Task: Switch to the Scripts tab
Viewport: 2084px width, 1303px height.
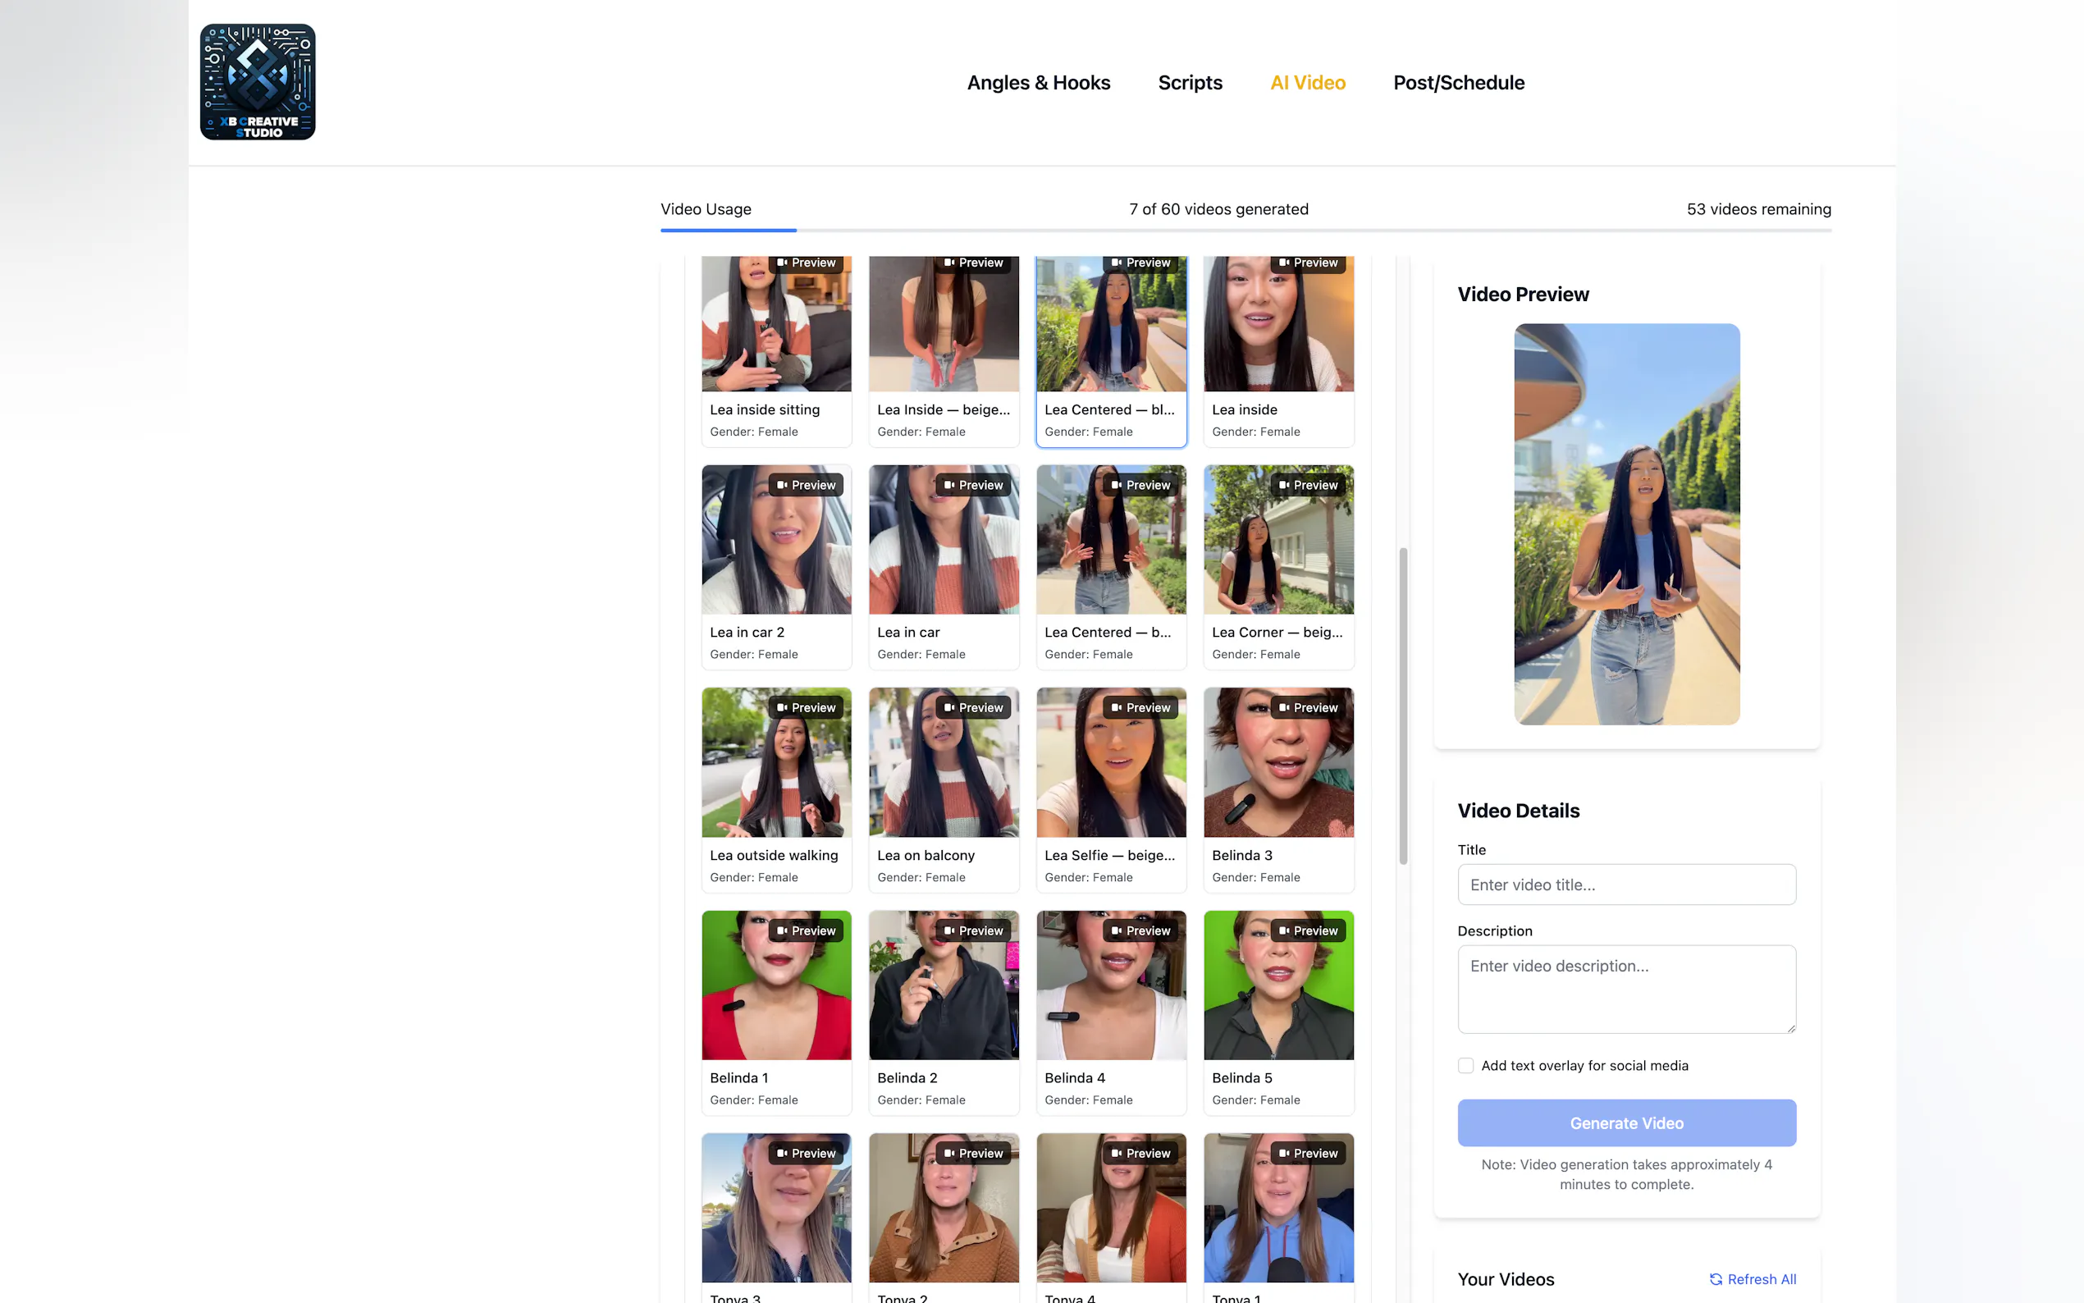Action: coord(1190,83)
